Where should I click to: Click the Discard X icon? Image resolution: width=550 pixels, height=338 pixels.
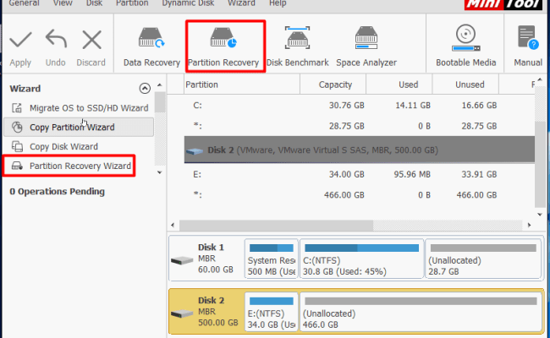[91, 40]
